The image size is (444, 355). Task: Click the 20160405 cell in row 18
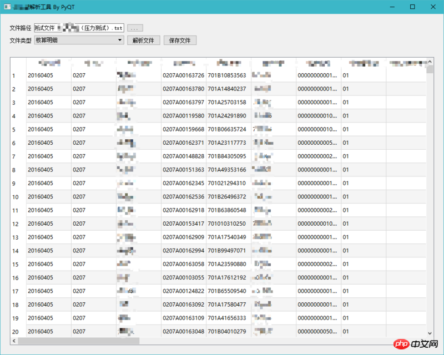[49, 305]
